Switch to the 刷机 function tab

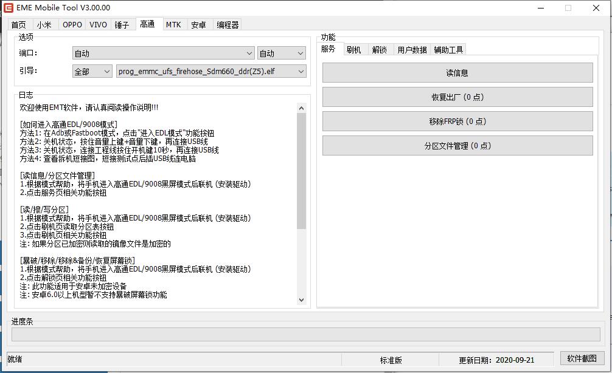click(x=353, y=50)
